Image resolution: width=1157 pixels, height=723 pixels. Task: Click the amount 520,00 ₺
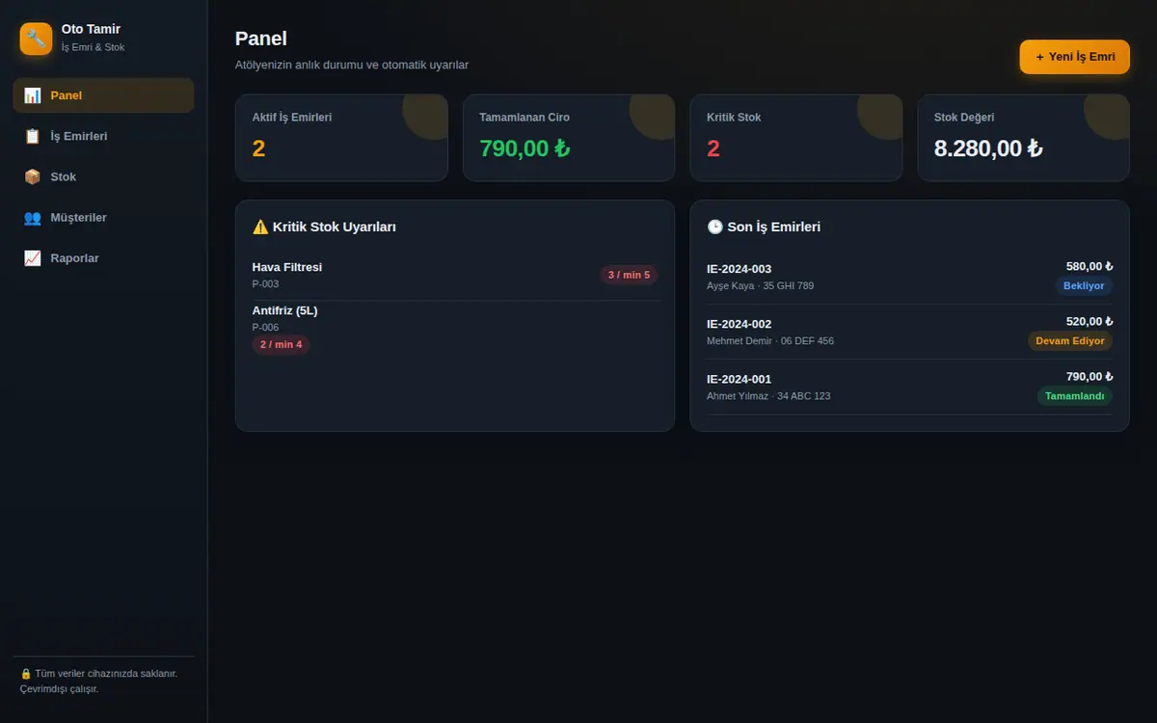[1090, 321]
